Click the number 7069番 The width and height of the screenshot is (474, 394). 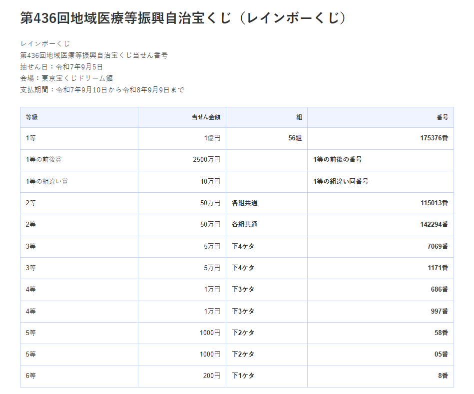pyautogui.click(x=438, y=246)
